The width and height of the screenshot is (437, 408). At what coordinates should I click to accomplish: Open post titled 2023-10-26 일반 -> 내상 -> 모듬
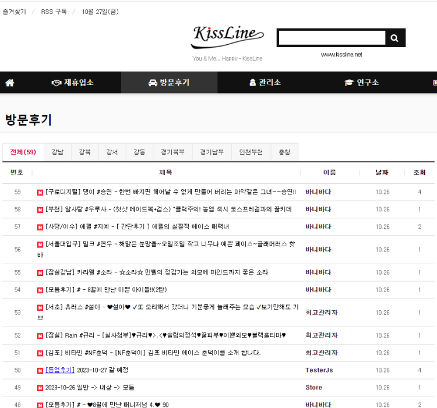click(x=90, y=388)
